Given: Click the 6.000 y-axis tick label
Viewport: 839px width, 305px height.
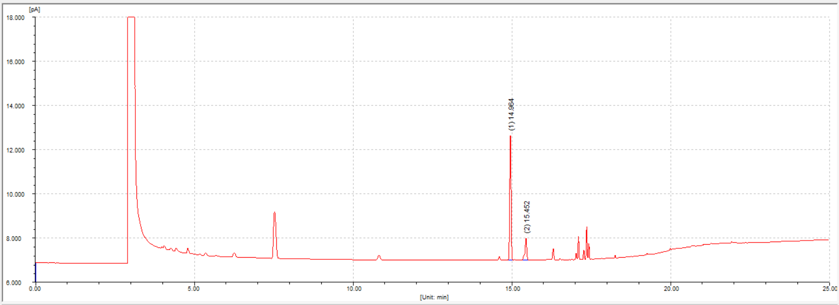Looking at the screenshot, I should pos(15,283).
